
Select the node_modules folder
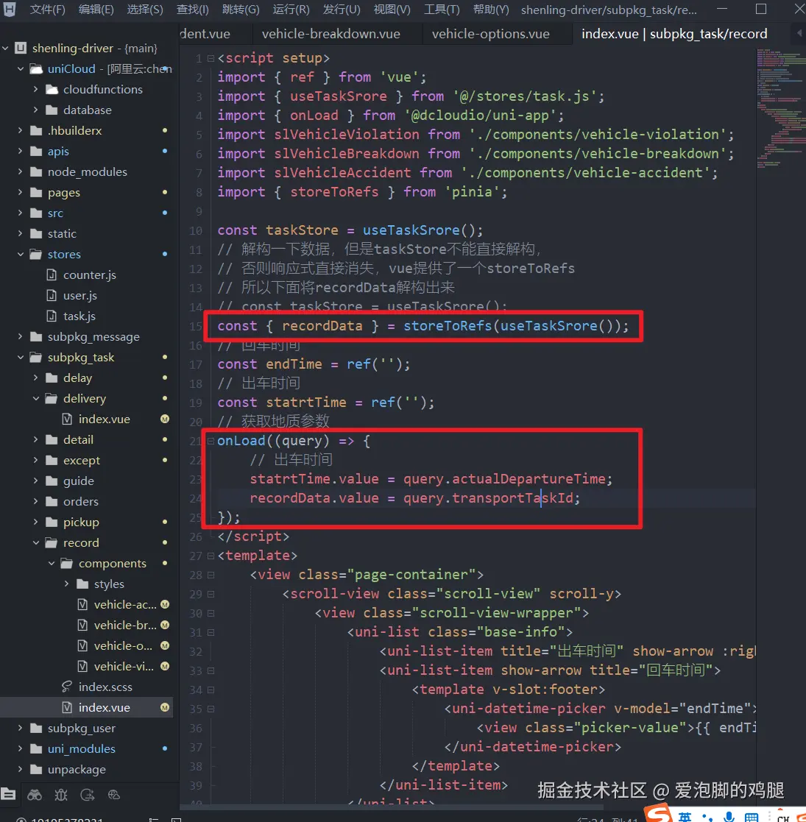point(87,172)
